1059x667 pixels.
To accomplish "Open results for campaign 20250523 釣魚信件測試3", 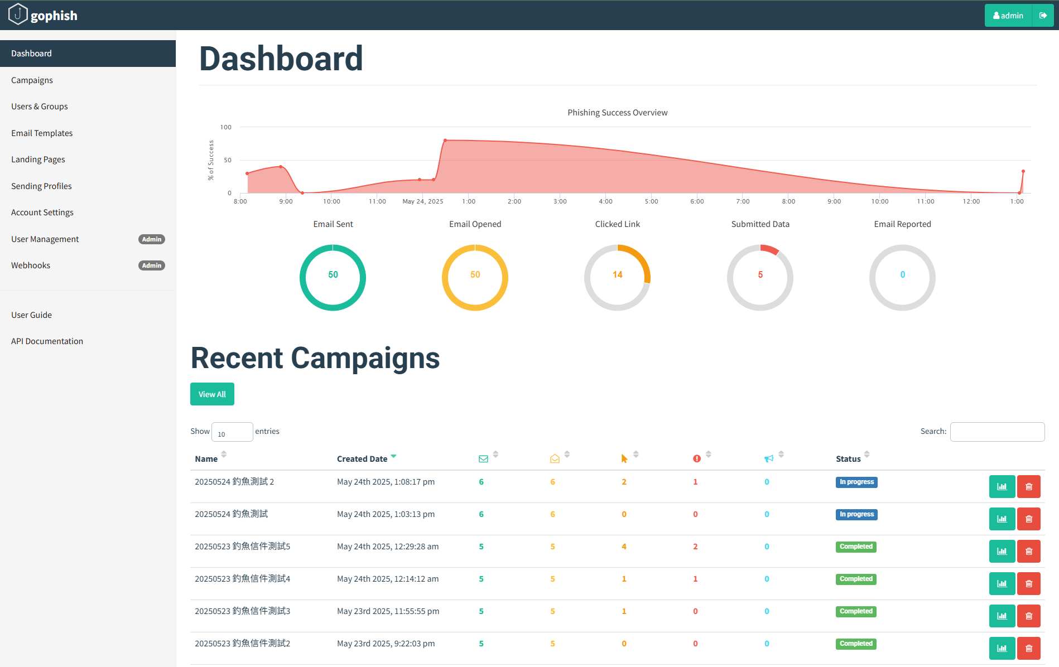I will (x=1002, y=616).
